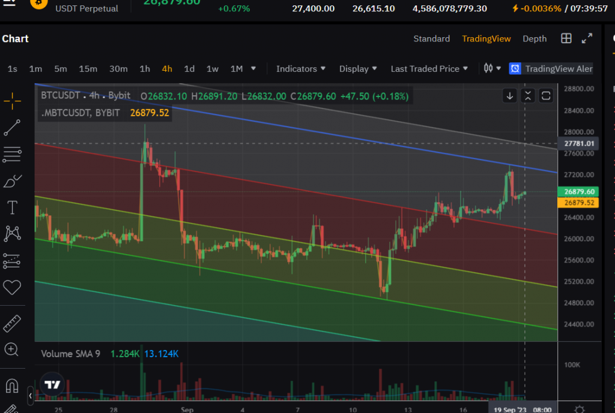This screenshot has height=413, width=615.
Task: Click the heart favorites icon
Action: tap(12, 287)
